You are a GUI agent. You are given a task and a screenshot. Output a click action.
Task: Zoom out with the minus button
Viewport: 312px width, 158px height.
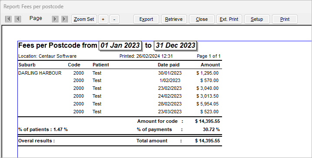[114, 19]
